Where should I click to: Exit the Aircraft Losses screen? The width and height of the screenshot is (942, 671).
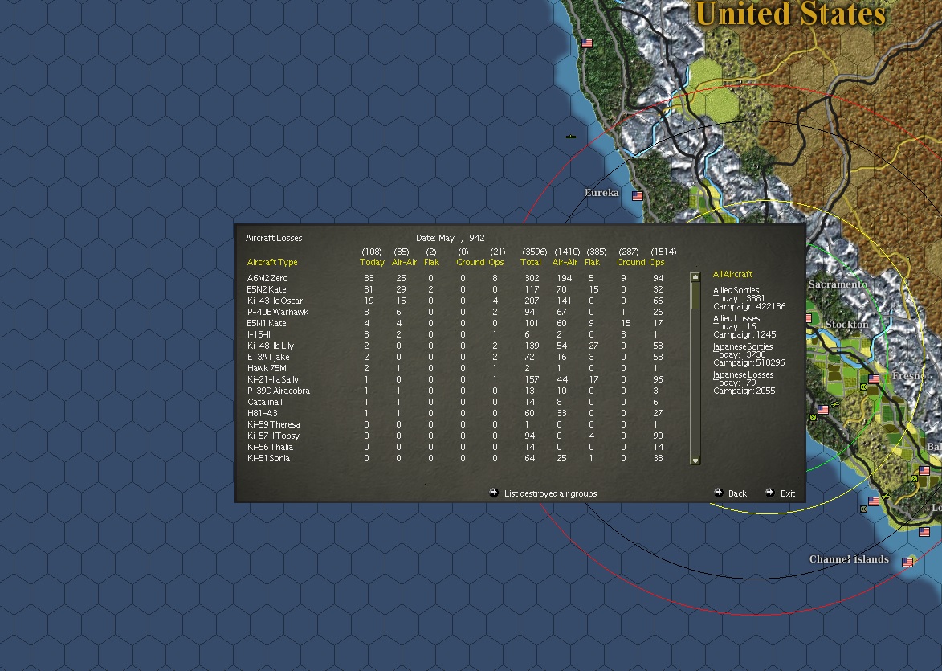[x=788, y=493]
